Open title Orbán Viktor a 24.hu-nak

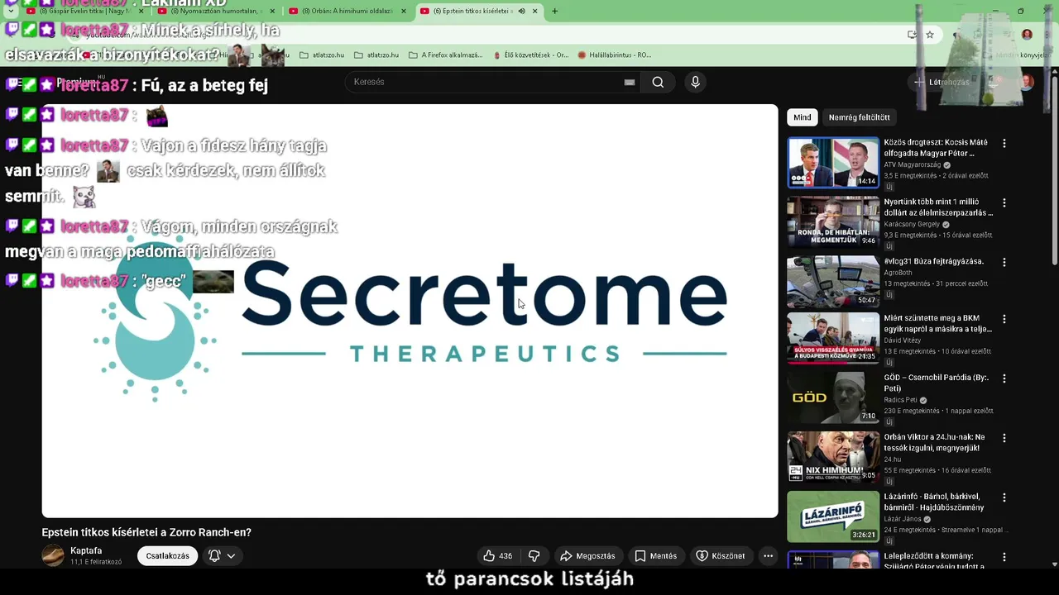click(x=934, y=442)
